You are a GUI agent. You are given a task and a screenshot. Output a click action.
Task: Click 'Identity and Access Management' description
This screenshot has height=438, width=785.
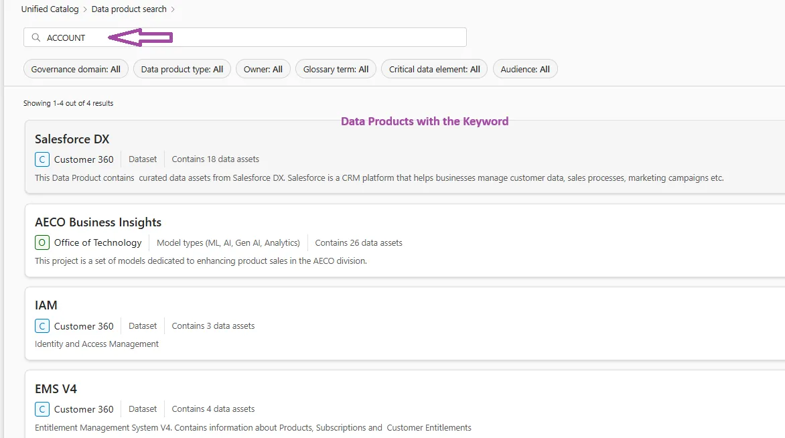96,344
